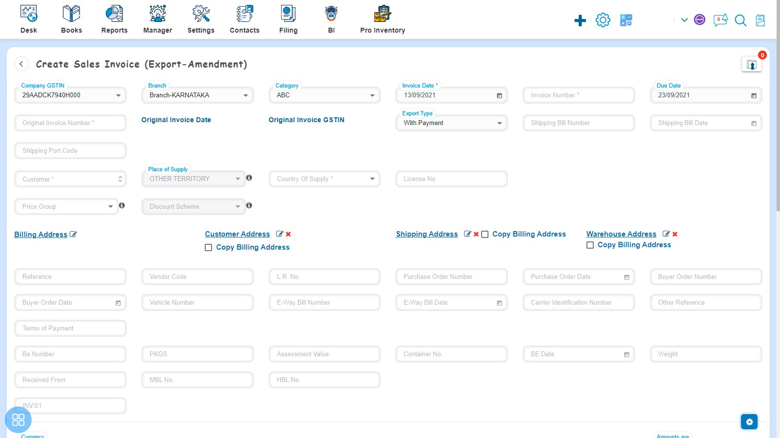Edit Shipping Address using pencil icon
780x438 pixels.
(468, 234)
